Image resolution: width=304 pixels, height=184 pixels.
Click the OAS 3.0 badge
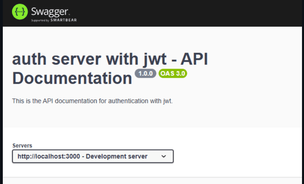[173, 73]
